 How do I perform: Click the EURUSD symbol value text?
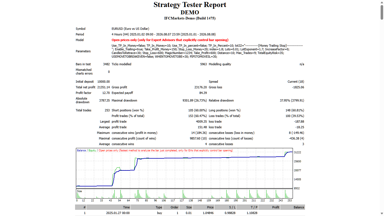click(x=130, y=29)
